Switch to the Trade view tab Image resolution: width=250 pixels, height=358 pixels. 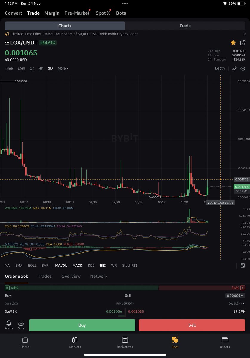[x=185, y=26]
